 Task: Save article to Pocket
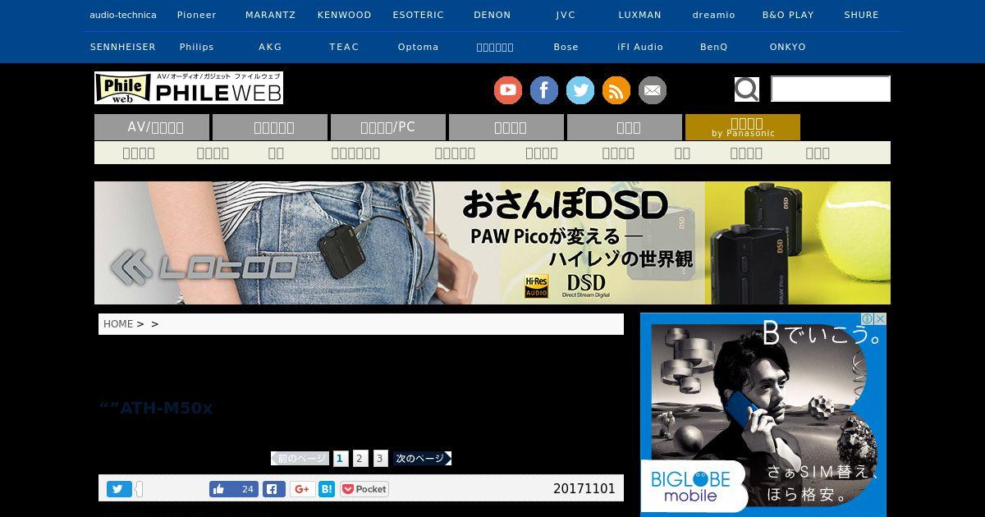coord(364,489)
